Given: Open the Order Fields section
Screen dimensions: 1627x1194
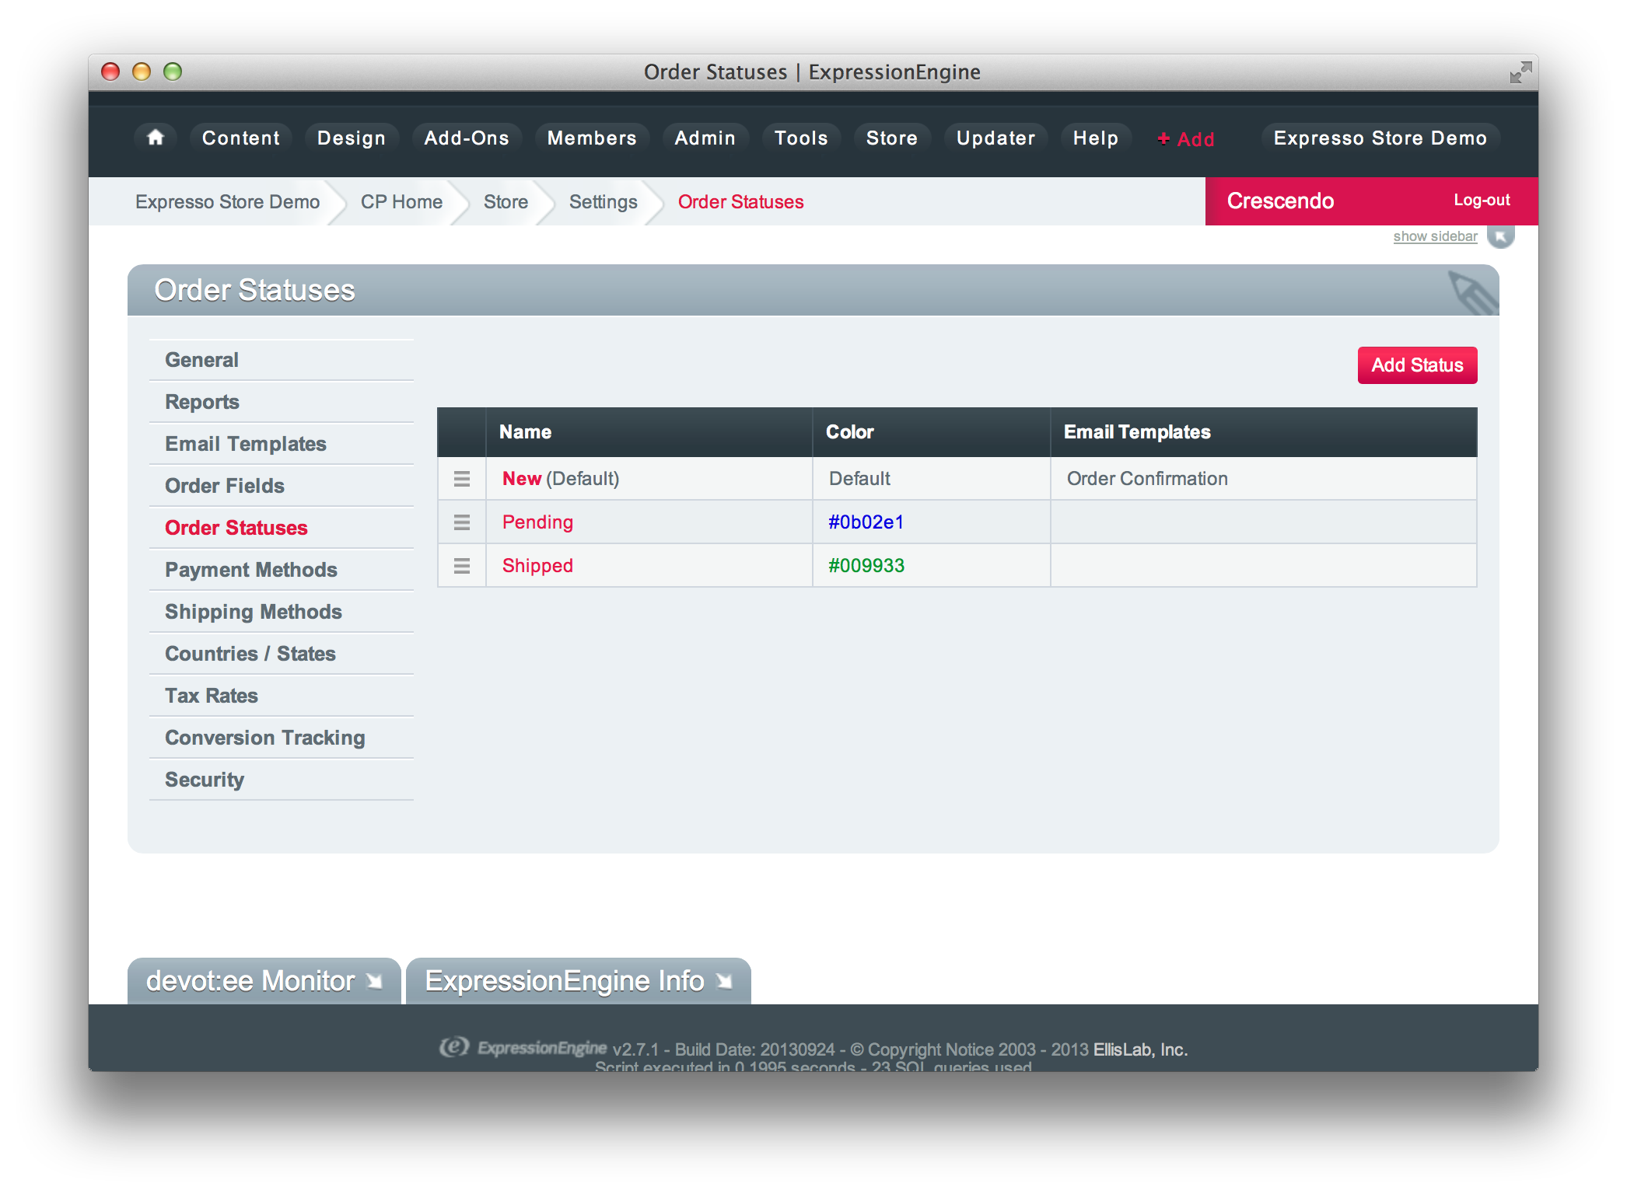Looking at the screenshot, I should (281, 486).
